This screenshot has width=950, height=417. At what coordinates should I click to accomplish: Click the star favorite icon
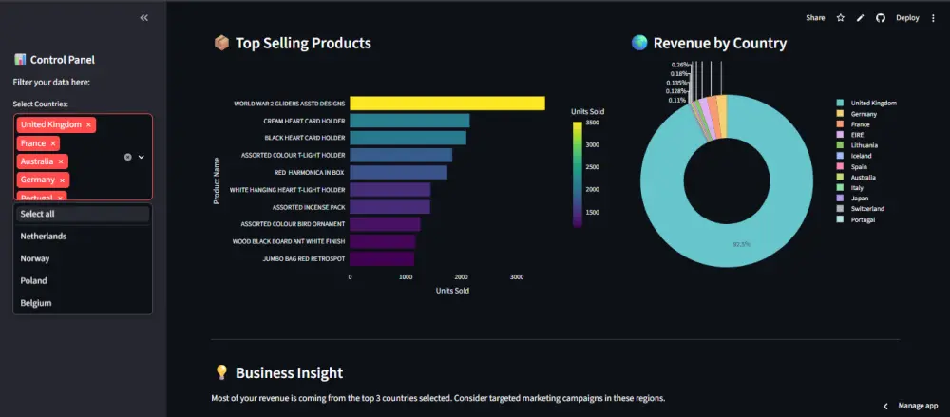point(840,17)
